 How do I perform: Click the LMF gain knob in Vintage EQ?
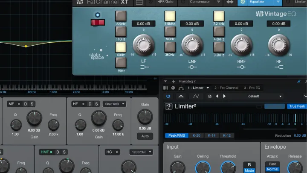coord(192,45)
